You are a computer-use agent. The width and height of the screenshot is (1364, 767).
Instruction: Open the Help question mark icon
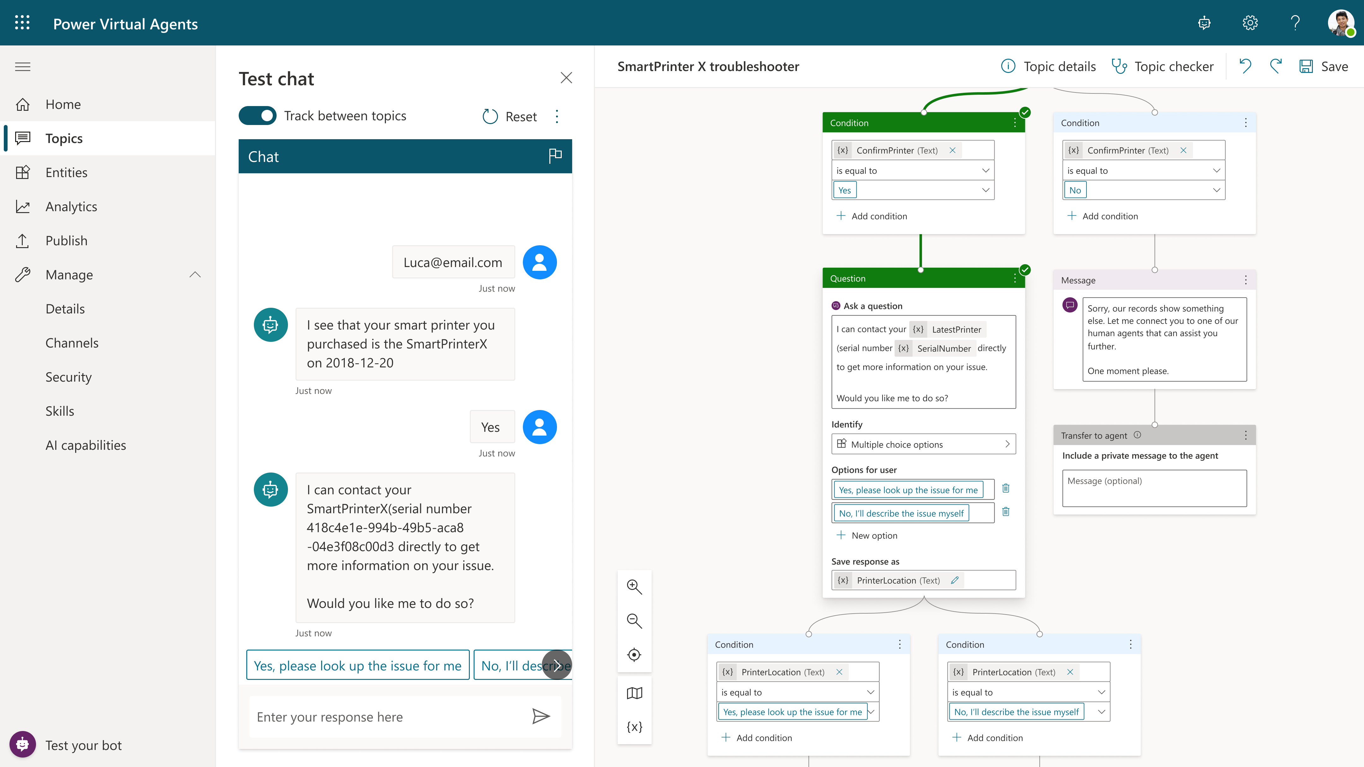1295,23
